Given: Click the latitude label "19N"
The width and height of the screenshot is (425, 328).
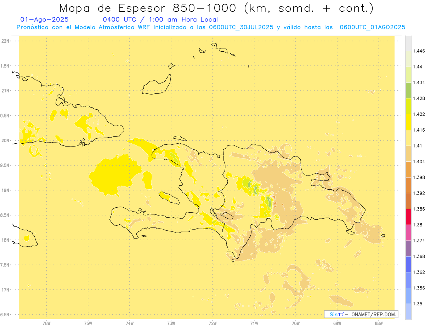Looking at the screenshot, I should [6, 190].
